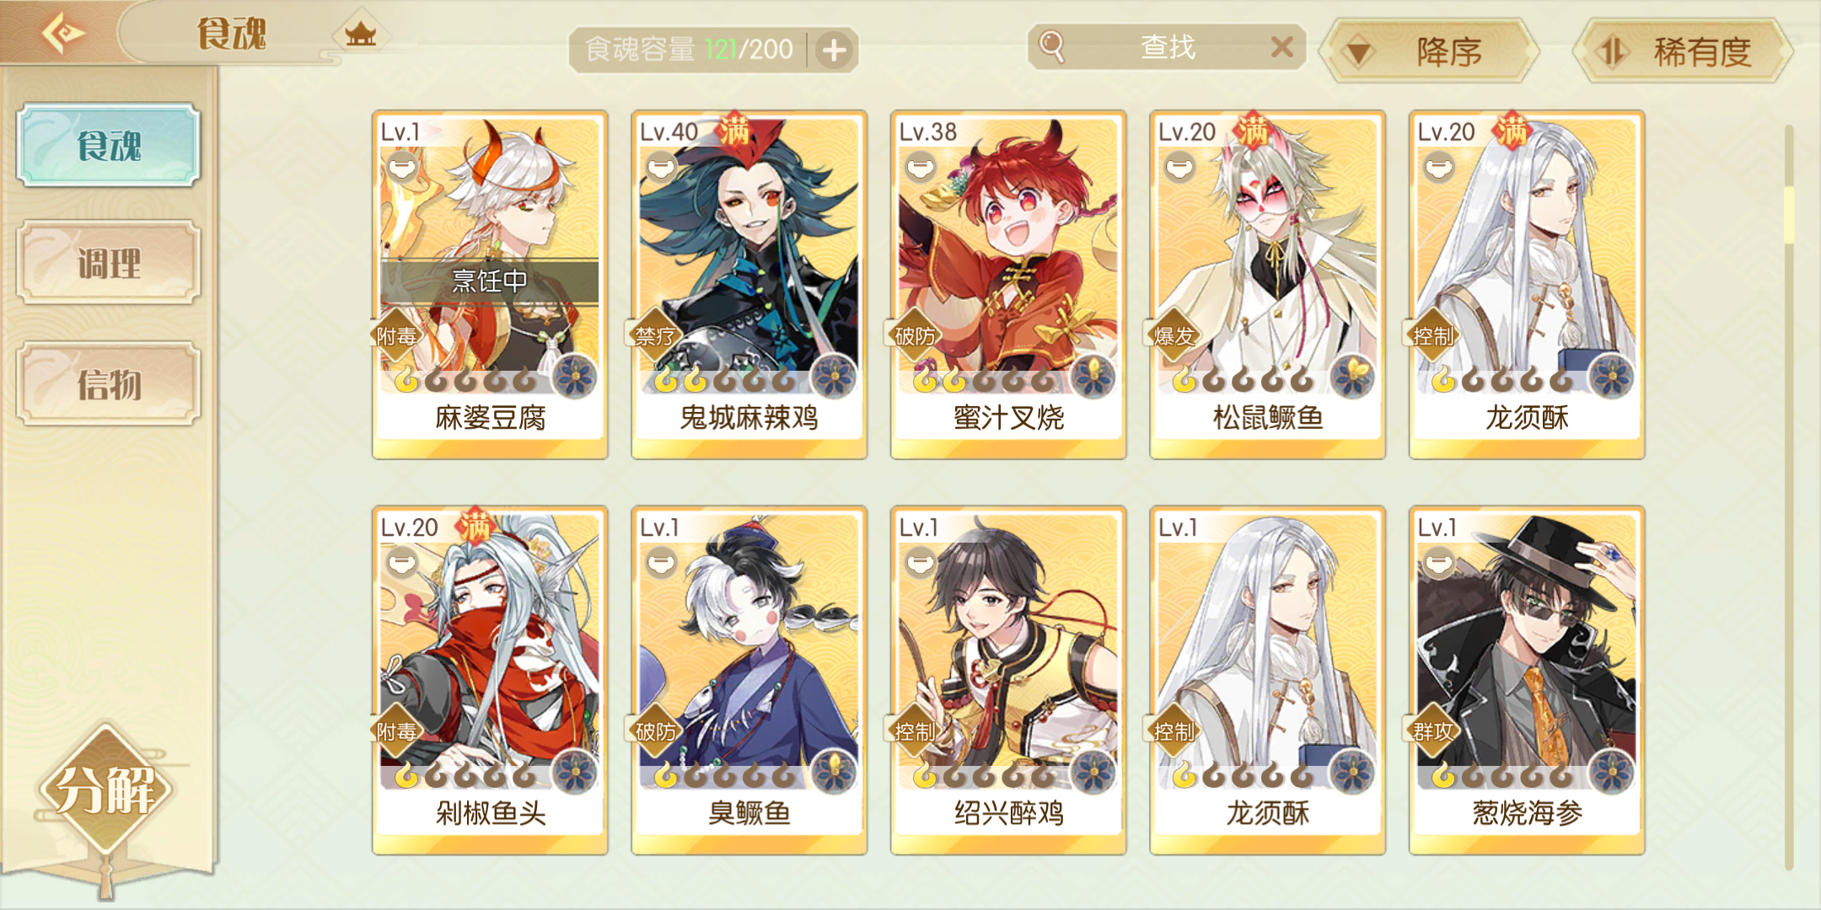The height and width of the screenshot is (910, 1821).
Task: Click the vertical scrollbar on the right
Action: pyautogui.click(x=1789, y=497)
